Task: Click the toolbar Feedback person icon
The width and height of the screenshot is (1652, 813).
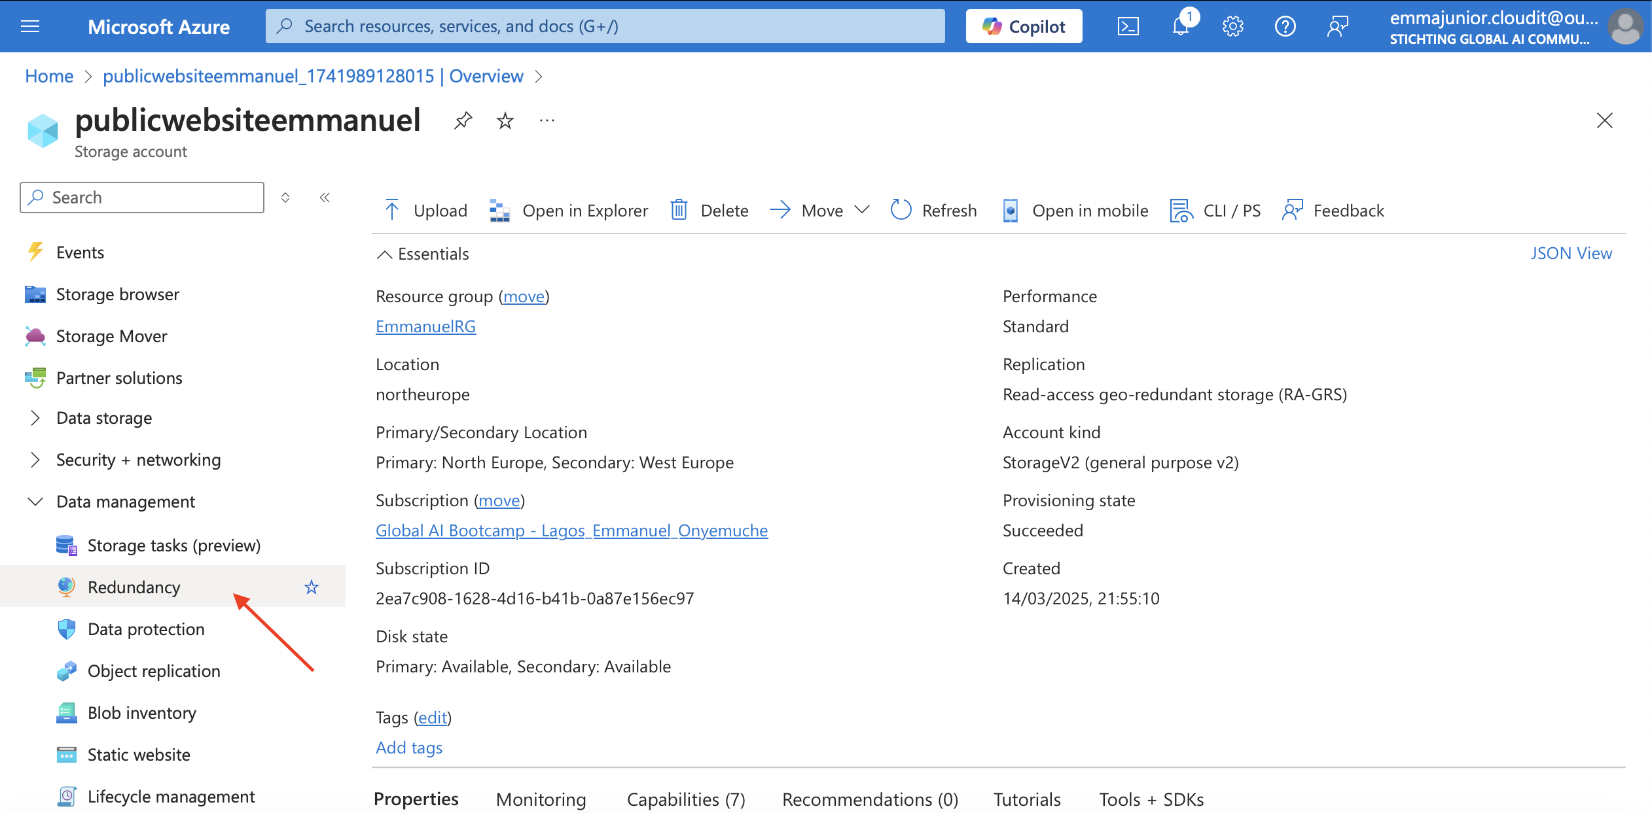Action: (x=1292, y=210)
